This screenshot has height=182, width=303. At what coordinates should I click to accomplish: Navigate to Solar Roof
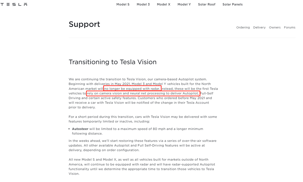click(206, 4)
